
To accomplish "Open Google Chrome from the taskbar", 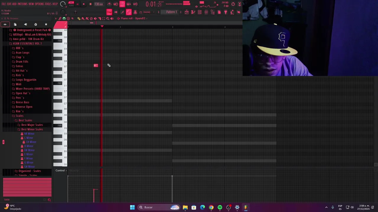I will point(211,207).
